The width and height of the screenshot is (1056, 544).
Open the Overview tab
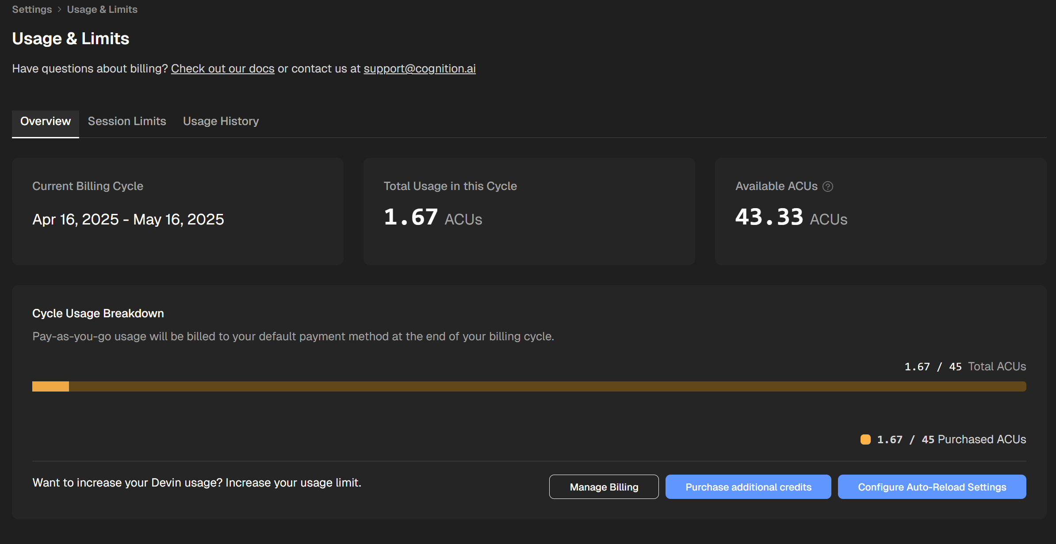point(46,122)
